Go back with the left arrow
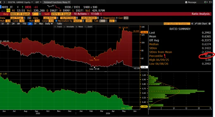 click(x=1, y=2)
